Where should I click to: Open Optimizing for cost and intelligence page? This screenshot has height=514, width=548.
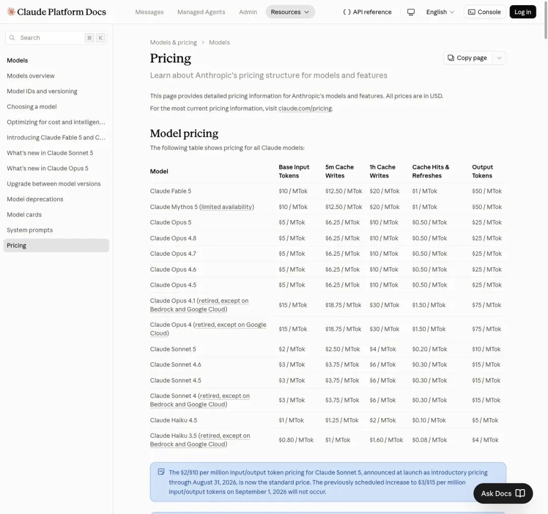(56, 122)
